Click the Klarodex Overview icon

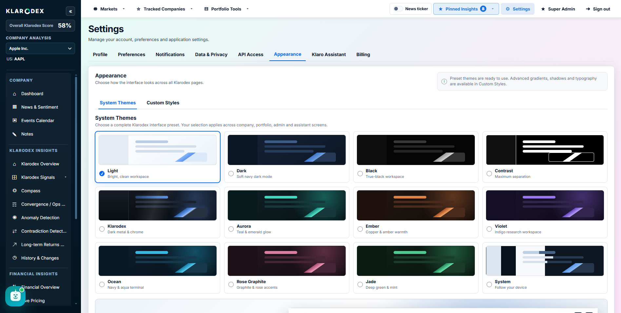[x=14, y=164]
